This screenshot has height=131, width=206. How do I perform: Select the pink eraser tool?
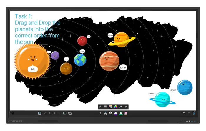click(x=126, y=113)
